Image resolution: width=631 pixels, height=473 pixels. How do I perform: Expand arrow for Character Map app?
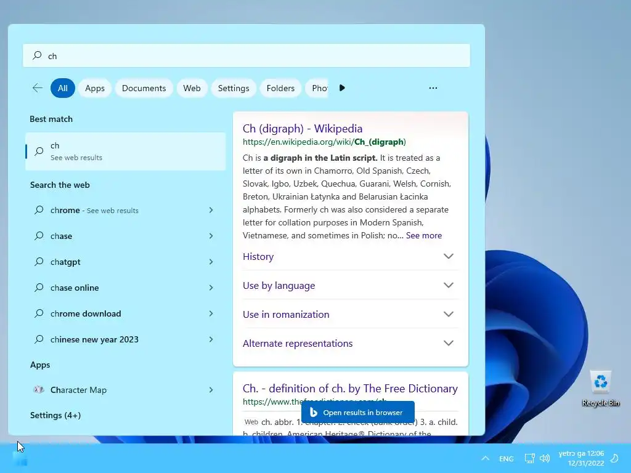(211, 389)
